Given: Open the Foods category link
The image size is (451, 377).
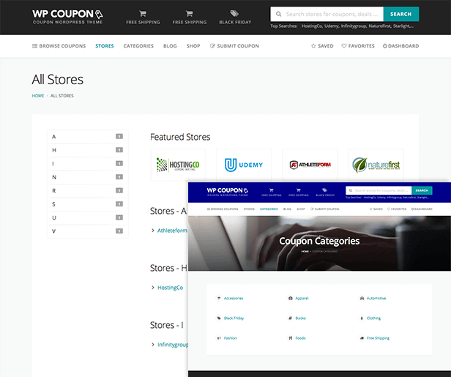Looking at the screenshot, I should (300, 338).
